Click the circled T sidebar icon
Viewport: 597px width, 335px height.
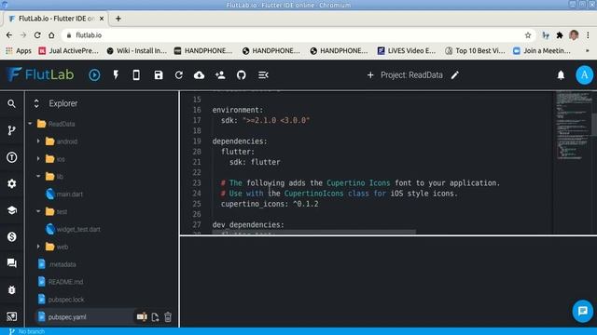[x=12, y=157]
